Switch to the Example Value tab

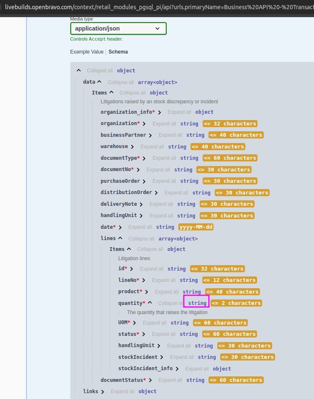pyautogui.click(x=87, y=52)
